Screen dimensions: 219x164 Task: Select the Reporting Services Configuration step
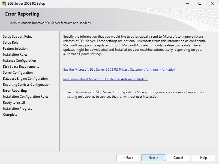(27, 85)
